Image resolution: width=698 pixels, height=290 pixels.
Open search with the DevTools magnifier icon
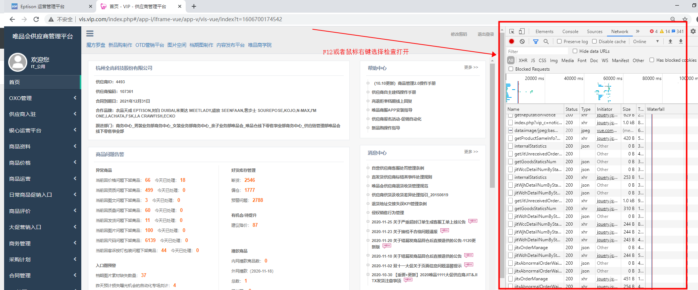click(x=546, y=42)
